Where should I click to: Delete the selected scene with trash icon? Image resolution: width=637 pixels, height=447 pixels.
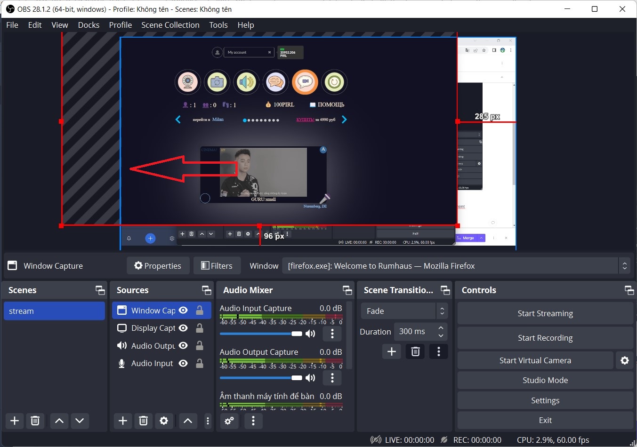pyautogui.click(x=35, y=421)
